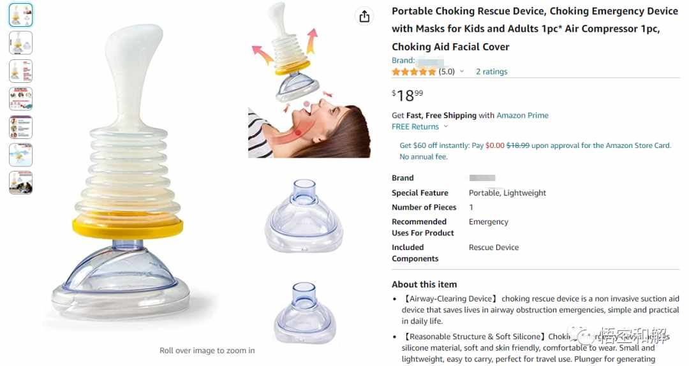Click the FREE Returns link

pyautogui.click(x=415, y=126)
